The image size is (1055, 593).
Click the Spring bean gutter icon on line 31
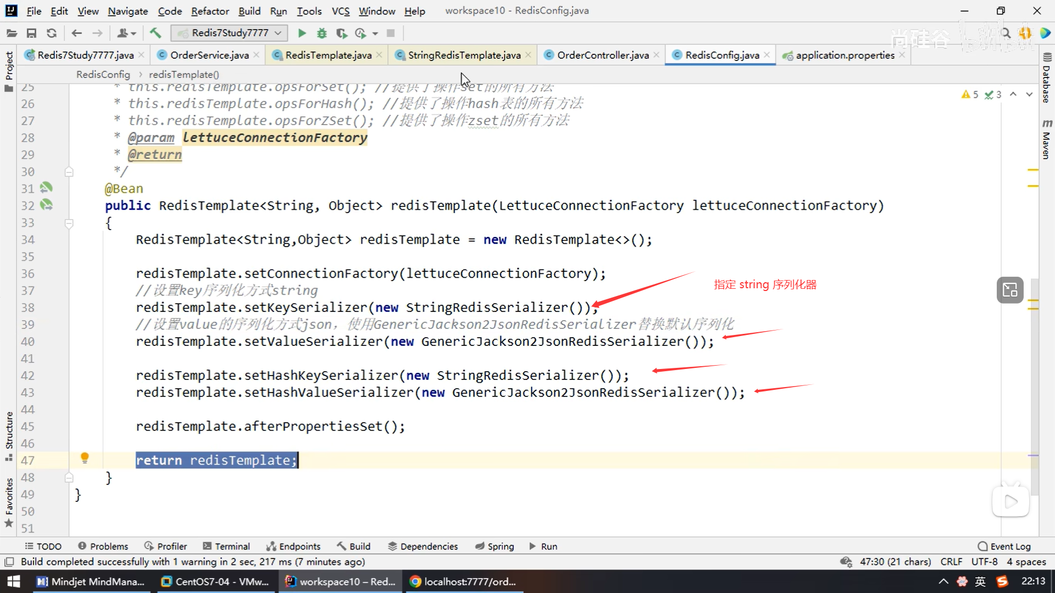(x=46, y=188)
